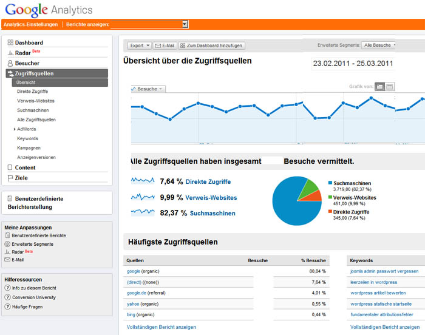Click the green Verweis-Websites legend swatch
Screen dimensions: 425x335
pos(330,197)
